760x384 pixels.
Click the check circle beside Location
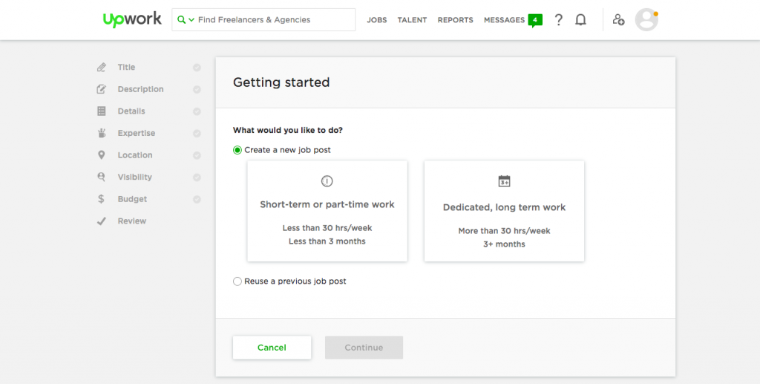tap(197, 156)
